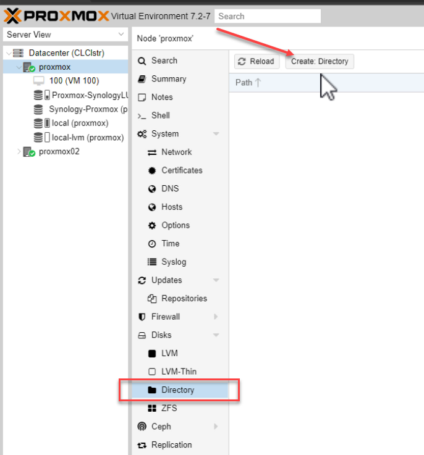Click the DNS globe icon
Screen dimensions: 424x455
(x=152, y=189)
